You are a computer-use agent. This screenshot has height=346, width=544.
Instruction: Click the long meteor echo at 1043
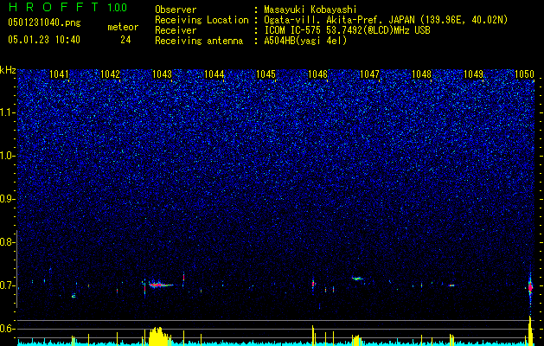[x=160, y=285]
